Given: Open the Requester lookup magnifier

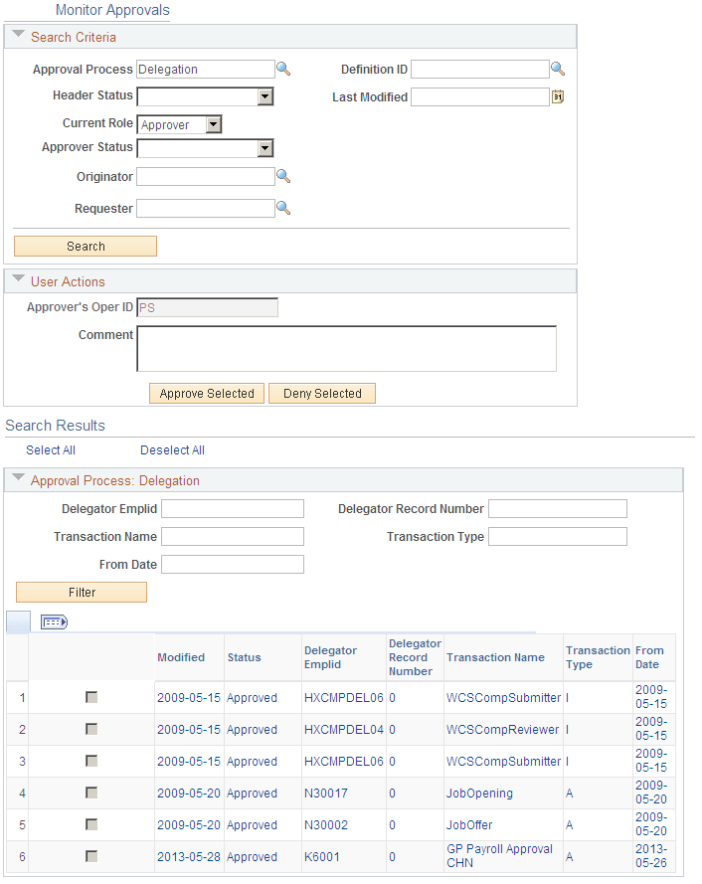Looking at the screenshot, I should point(284,208).
